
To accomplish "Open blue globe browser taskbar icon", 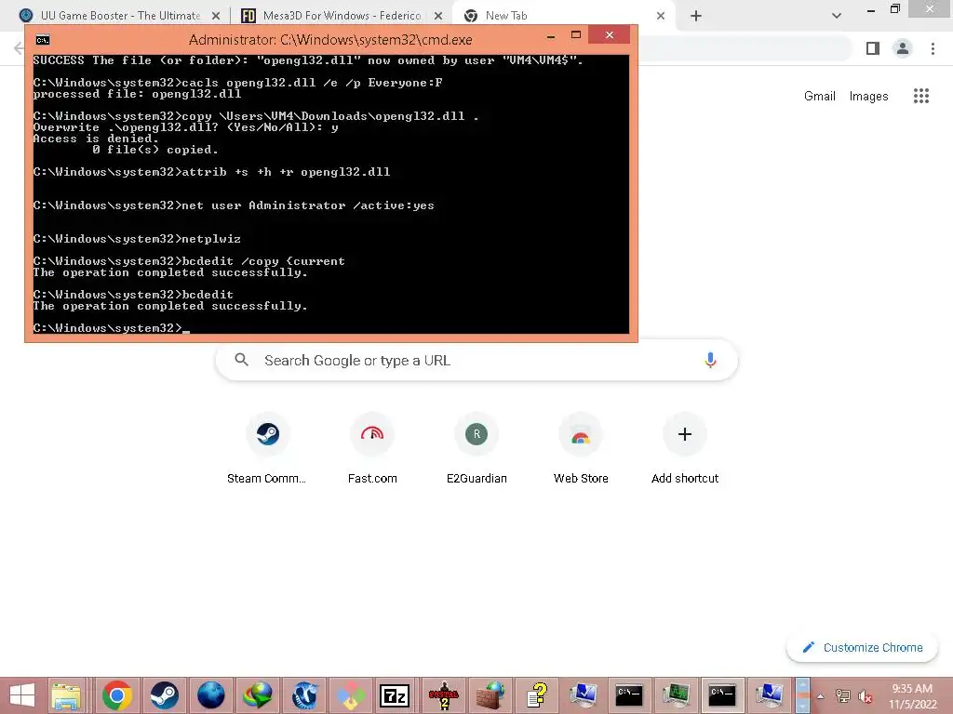I will [x=211, y=695].
